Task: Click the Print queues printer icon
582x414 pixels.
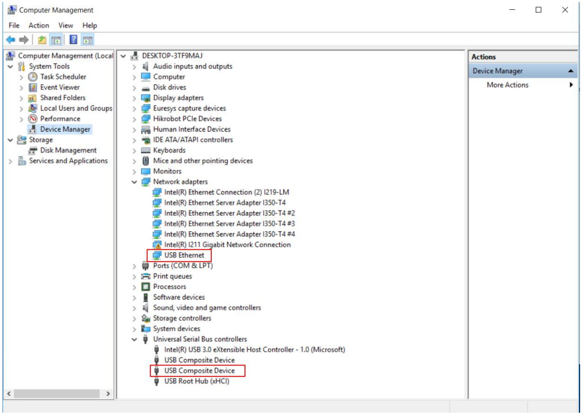Action: click(145, 276)
